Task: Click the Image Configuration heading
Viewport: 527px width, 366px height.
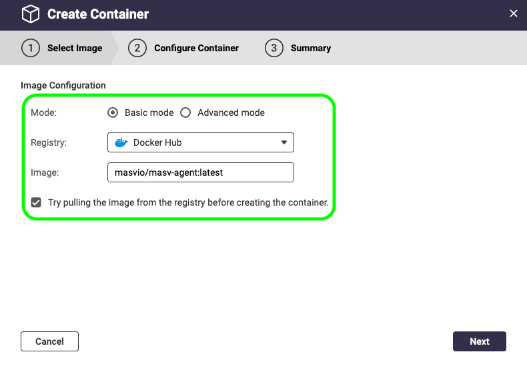Action: (x=63, y=85)
